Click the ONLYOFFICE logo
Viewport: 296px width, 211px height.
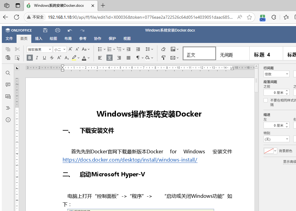(19, 30)
